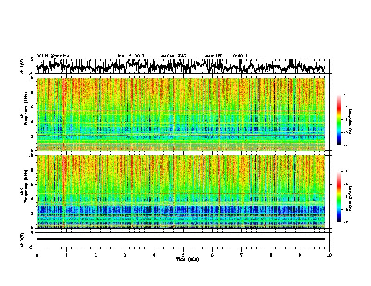Click the time-axis tick label "5" above "Time (min)"
The width and height of the screenshot is (371, 286).
click(x=183, y=255)
